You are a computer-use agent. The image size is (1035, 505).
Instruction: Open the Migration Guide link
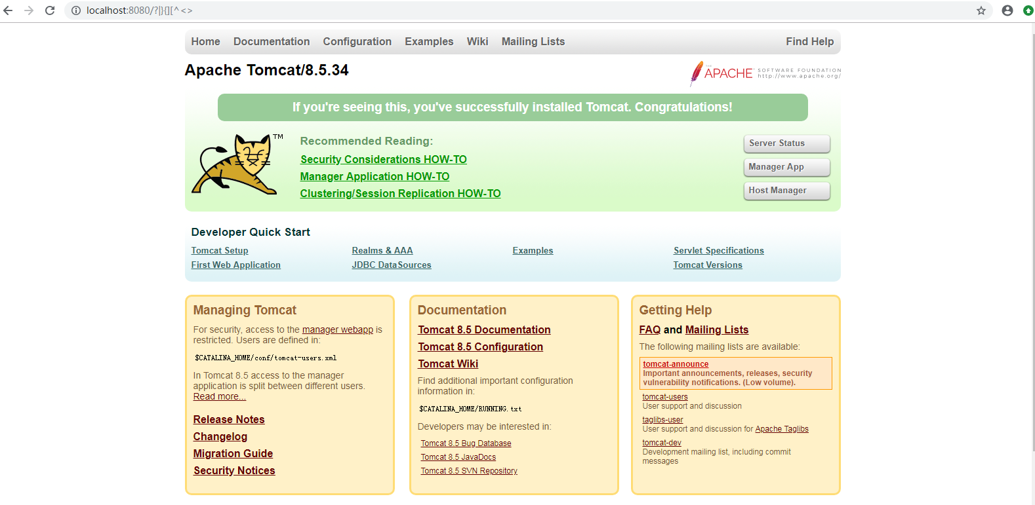pyautogui.click(x=233, y=453)
